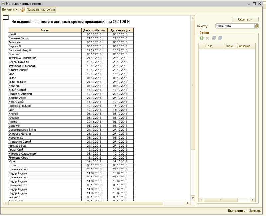This screenshot has height=216, width=266.
Task: Click the На дату input field
Action: click(234, 26)
